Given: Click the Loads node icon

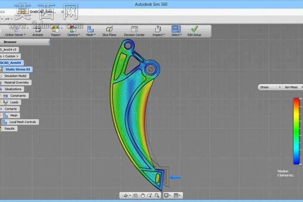Looking at the screenshot, I should tap(6, 102).
